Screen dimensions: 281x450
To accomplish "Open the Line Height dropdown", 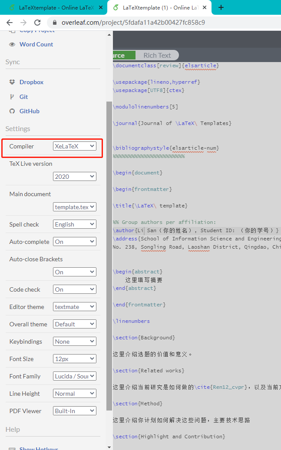I will [75, 394].
